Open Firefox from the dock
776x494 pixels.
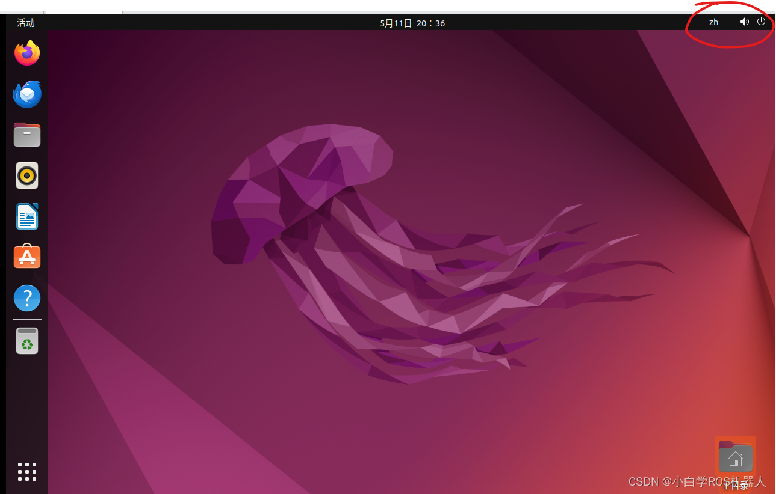(x=27, y=53)
